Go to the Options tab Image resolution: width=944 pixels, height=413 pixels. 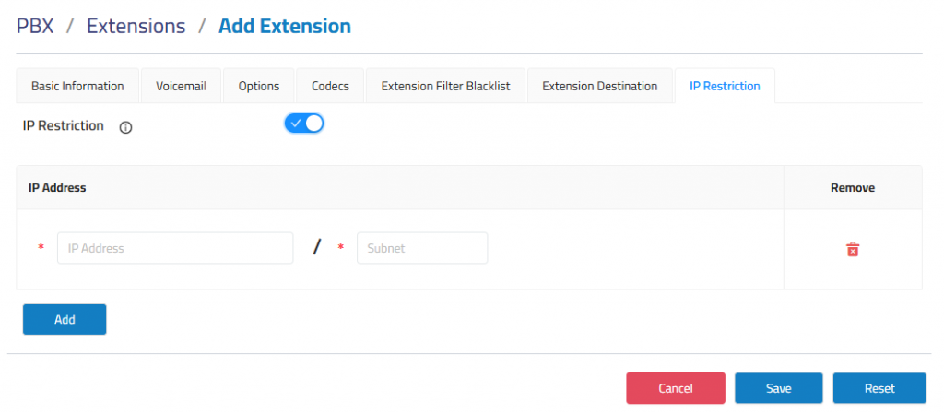(259, 86)
